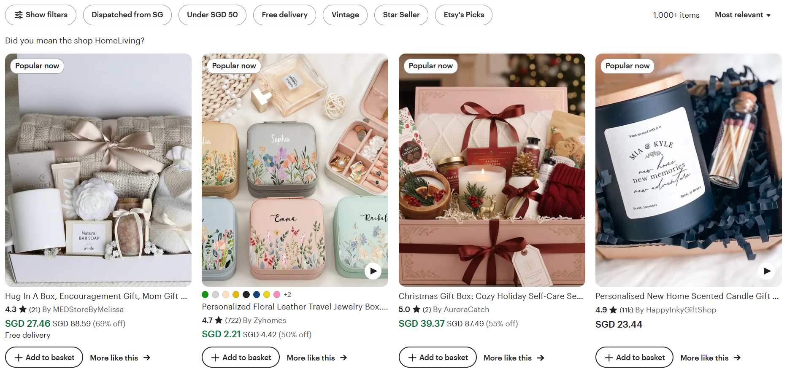Enable the Star Seller filter

(x=401, y=15)
